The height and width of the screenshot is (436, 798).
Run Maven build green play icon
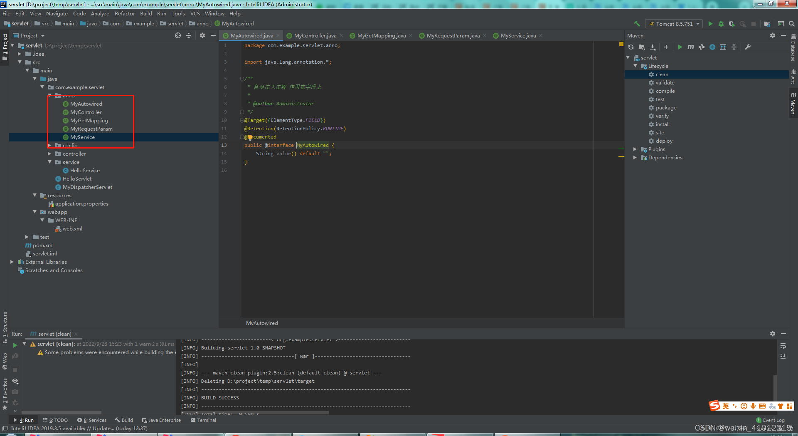click(680, 47)
